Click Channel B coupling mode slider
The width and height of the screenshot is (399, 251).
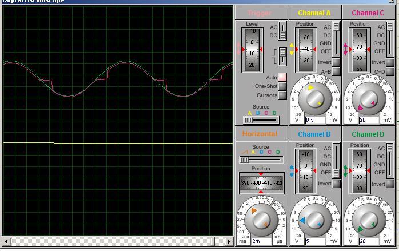point(336,161)
